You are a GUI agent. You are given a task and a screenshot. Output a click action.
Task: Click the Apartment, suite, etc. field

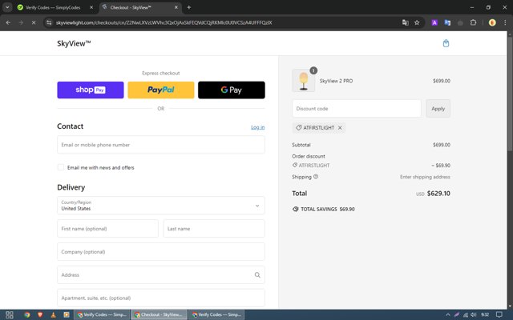point(161,298)
